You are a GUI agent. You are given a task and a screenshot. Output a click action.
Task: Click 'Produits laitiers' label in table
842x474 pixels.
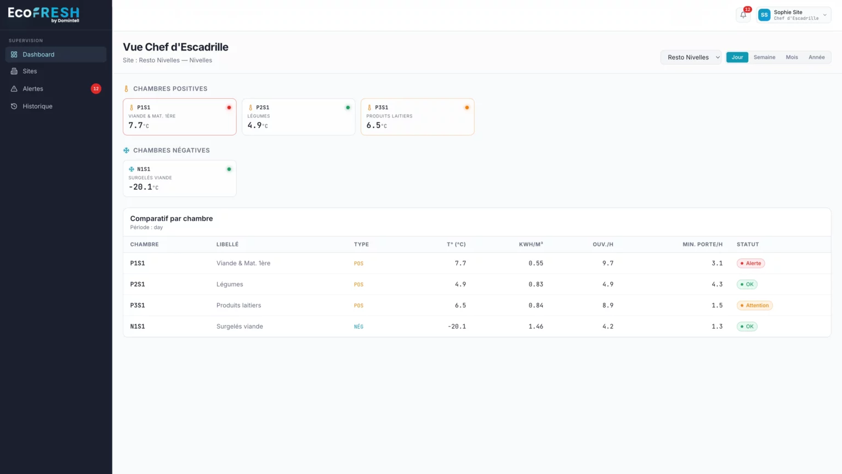238,306
